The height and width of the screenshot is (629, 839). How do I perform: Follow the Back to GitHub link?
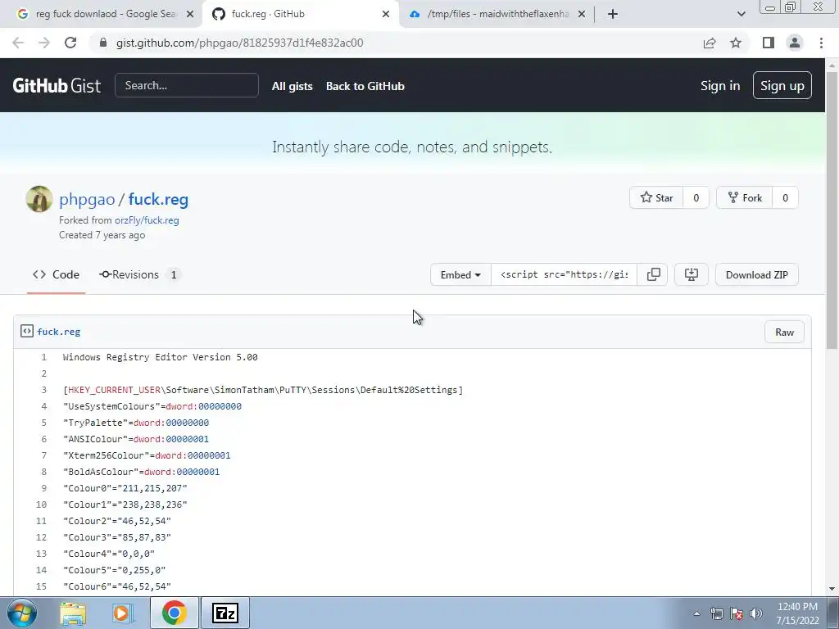click(365, 86)
